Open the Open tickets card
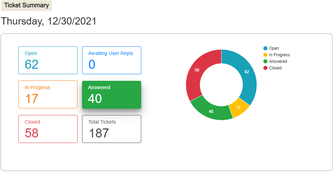The width and height of the screenshot is (334, 173). [48, 60]
